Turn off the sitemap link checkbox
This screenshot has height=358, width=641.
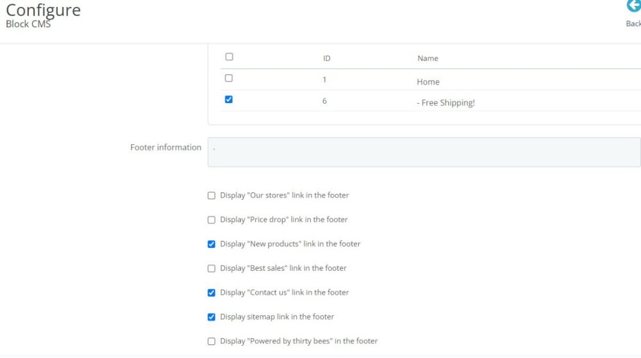point(212,318)
